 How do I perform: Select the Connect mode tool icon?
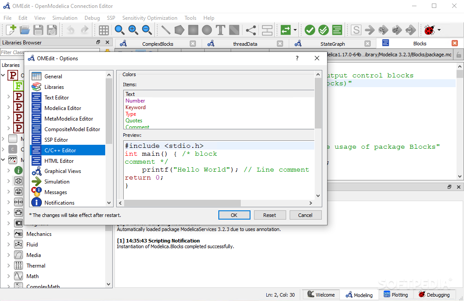(x=251, y=30)
